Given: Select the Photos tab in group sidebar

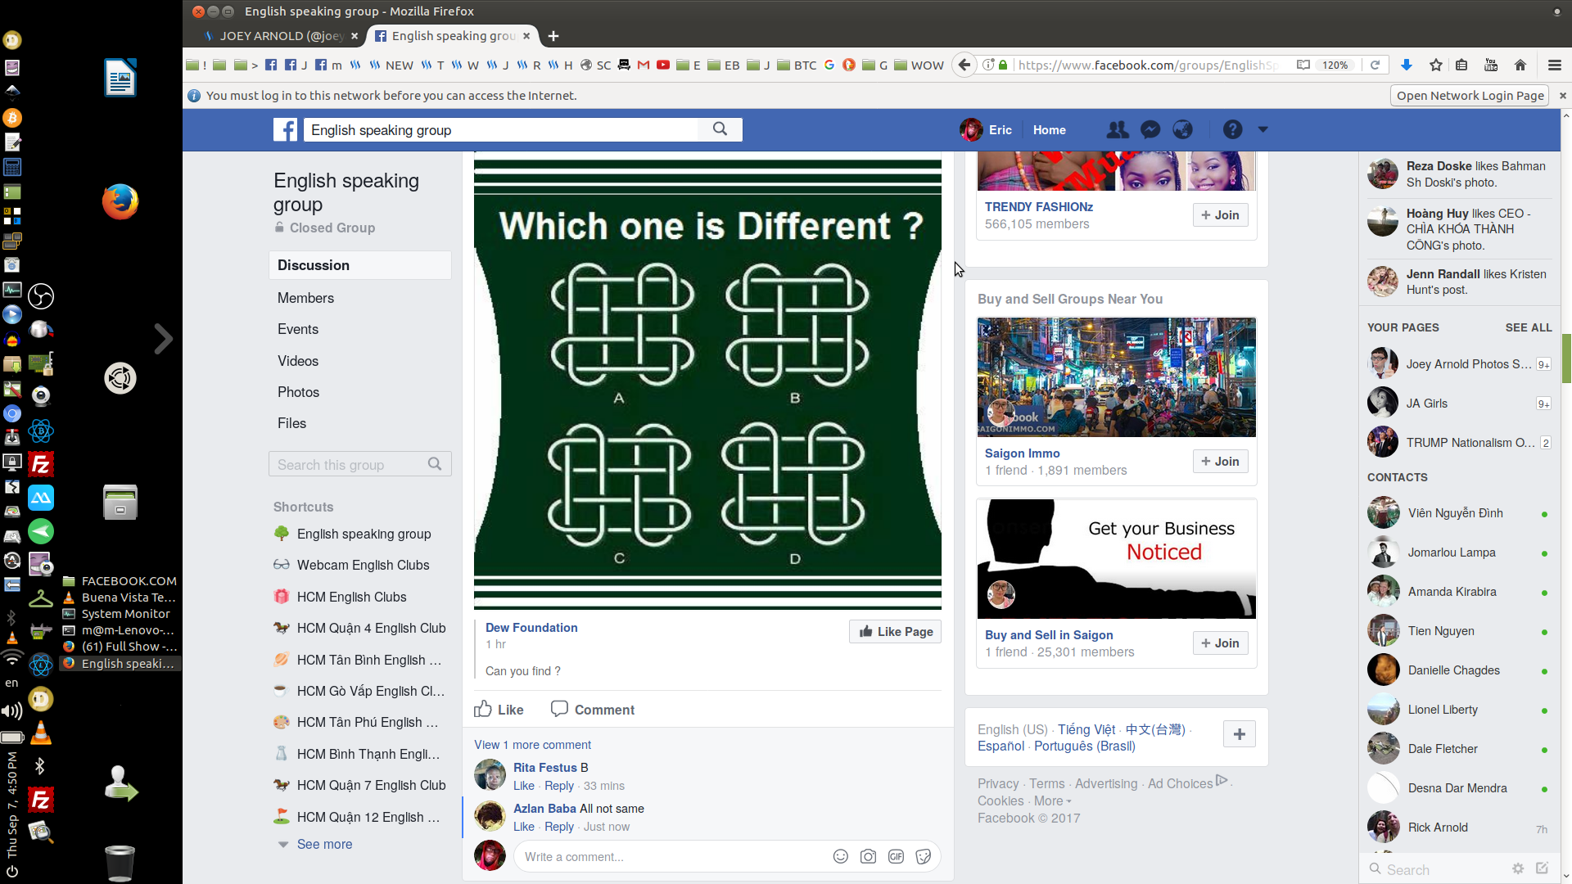Looking at the screenshot, I should click(x=299, y=390).
